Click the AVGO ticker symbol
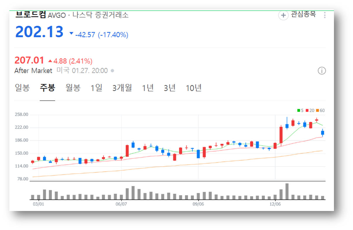The height and width of the screenshot is (230, 353). click(x=57, y=16)
